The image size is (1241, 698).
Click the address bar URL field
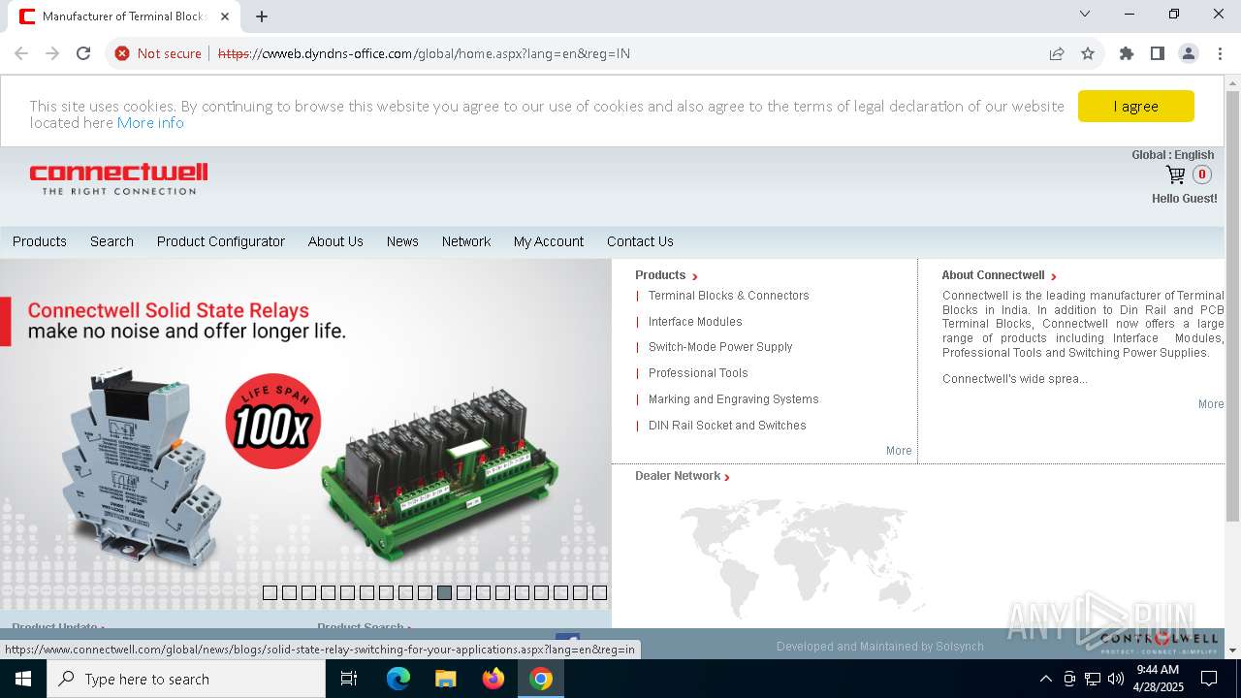point(620,53)
